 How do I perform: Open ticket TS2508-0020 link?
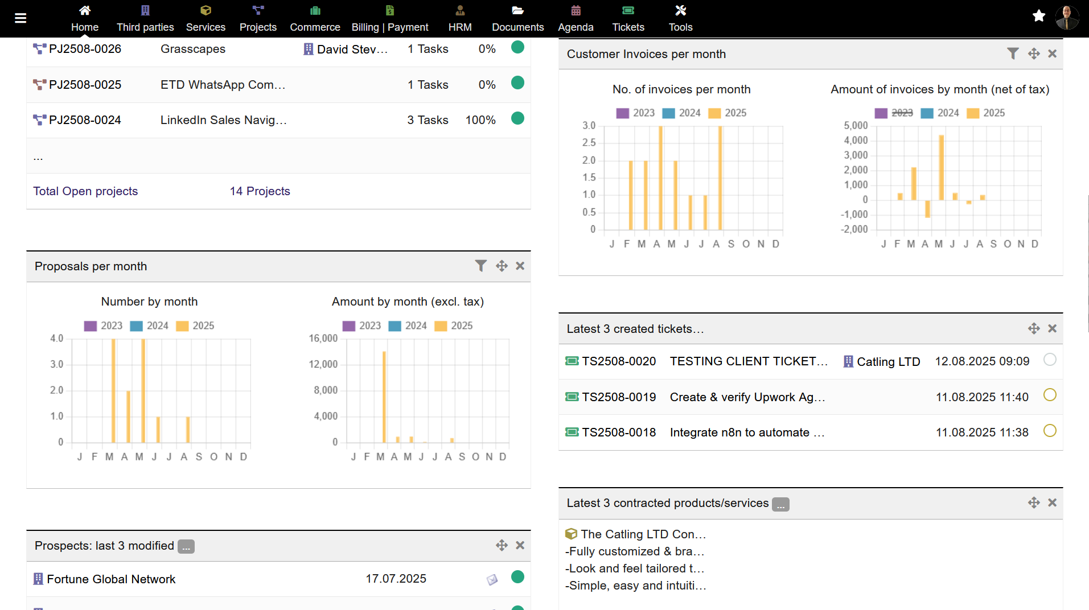[x=618, y=361]
